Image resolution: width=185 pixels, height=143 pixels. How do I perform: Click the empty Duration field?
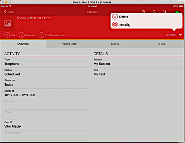(x=47, y=104)
